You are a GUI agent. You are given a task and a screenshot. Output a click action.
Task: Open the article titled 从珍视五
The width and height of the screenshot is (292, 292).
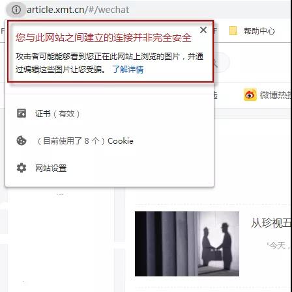271,223
